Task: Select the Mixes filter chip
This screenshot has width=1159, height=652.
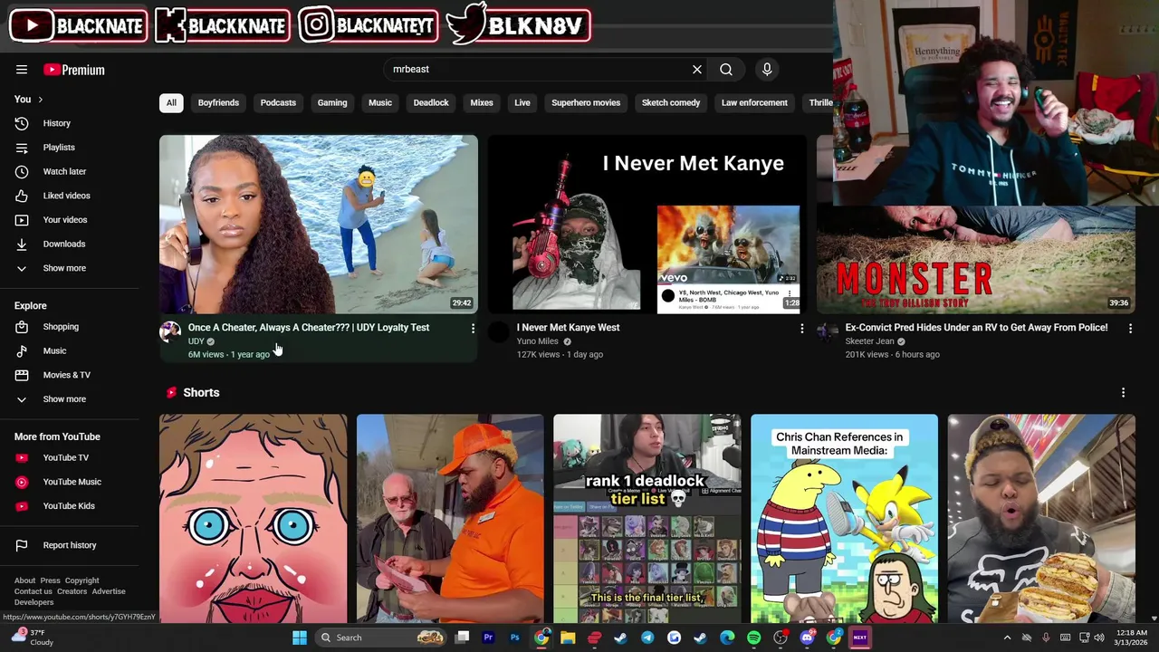Action: pos(482,102)
